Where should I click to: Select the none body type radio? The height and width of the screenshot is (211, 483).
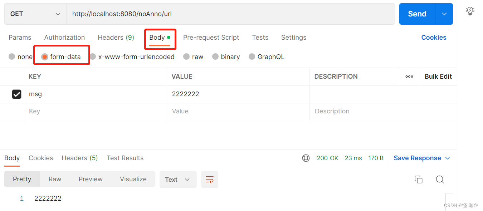[x=12, y=57]
